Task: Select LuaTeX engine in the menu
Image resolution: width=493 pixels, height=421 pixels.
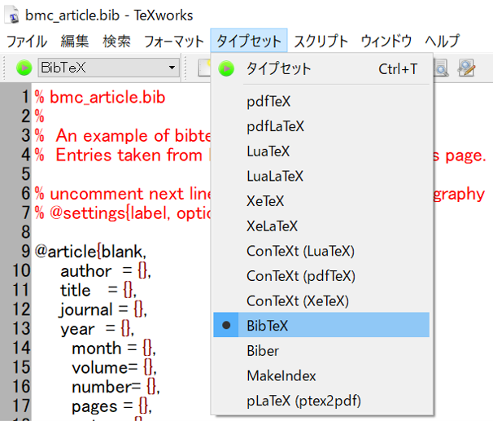Action: tap(321, 151)
